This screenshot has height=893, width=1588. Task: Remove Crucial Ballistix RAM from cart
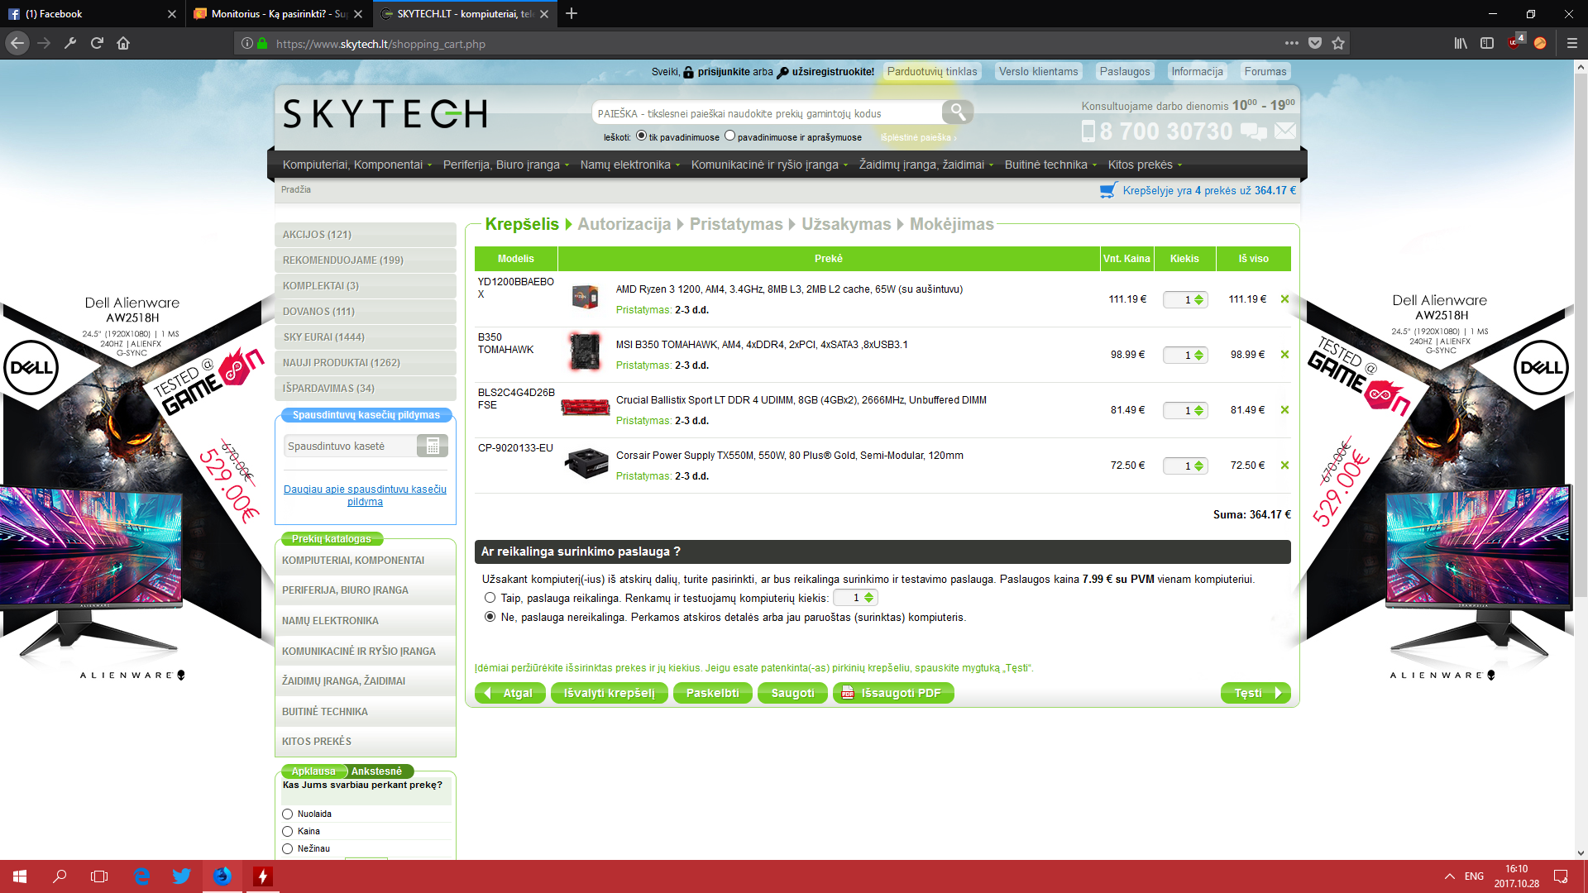pos(1284,410)
